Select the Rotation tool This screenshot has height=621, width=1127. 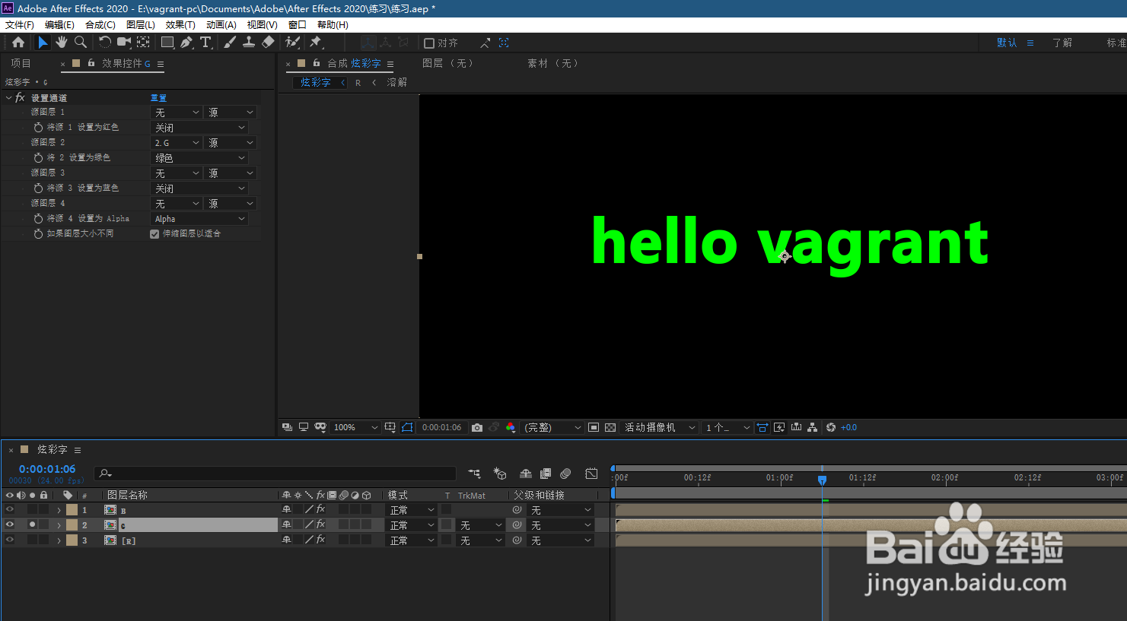click(105, 43)
